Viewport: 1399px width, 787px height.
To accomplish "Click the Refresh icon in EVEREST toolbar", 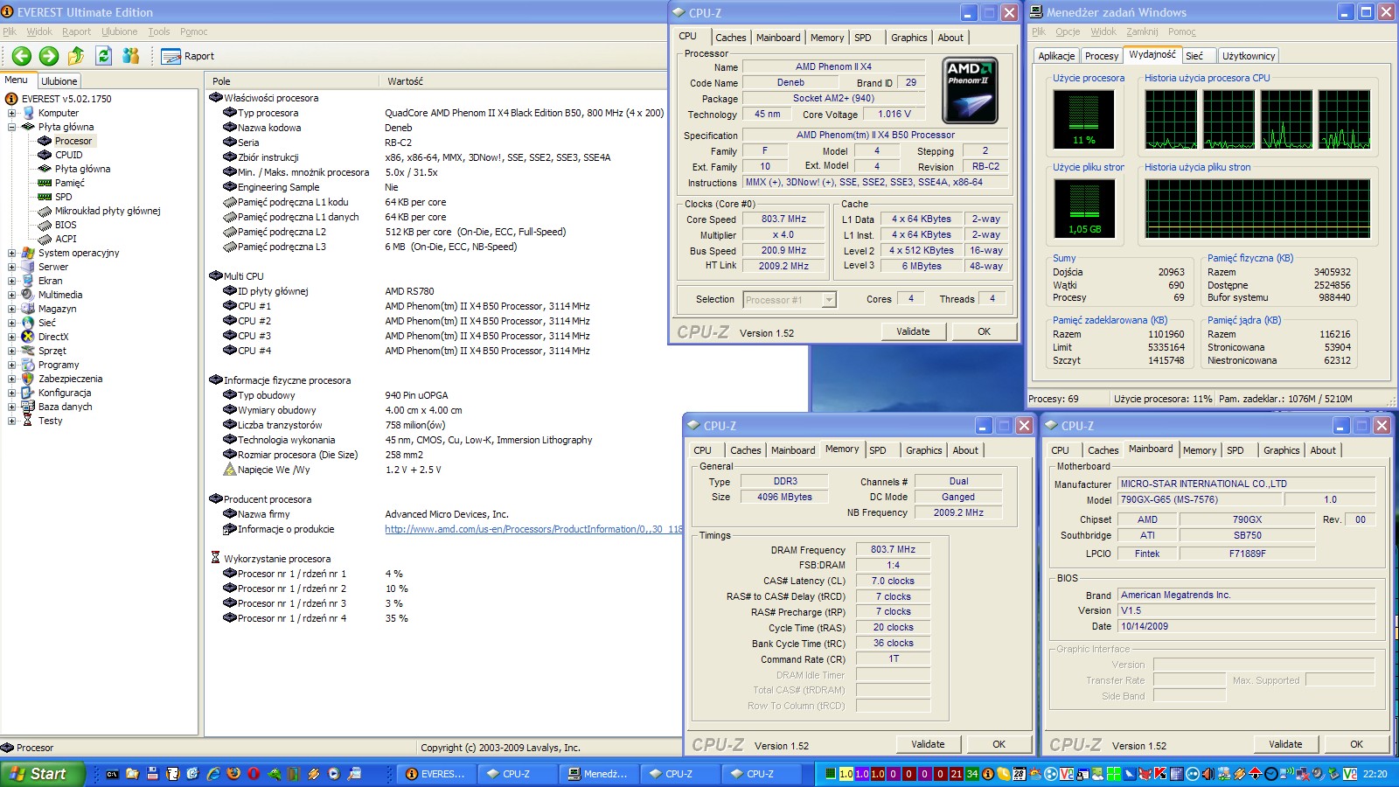I will click(x=103, y=56).
